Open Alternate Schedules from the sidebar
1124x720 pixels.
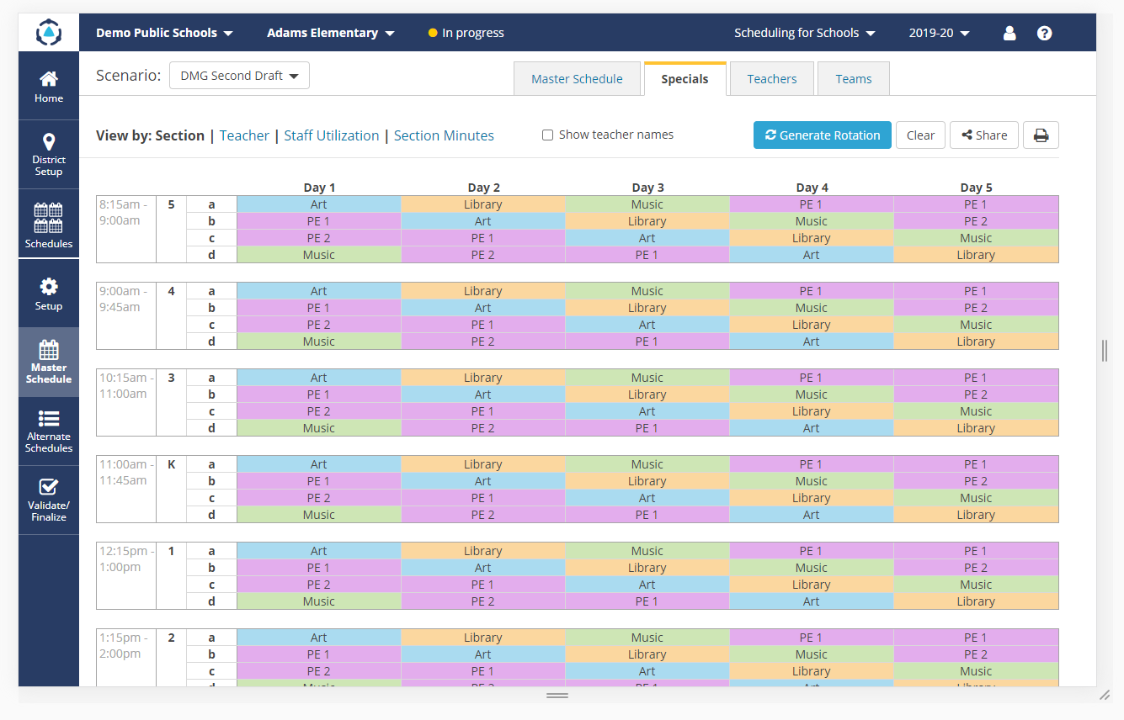point(48,431)
